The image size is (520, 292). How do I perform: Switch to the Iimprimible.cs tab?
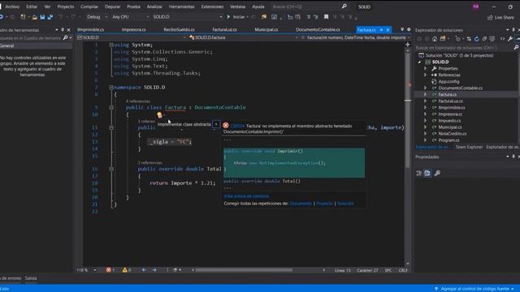(x=90, y=29)
